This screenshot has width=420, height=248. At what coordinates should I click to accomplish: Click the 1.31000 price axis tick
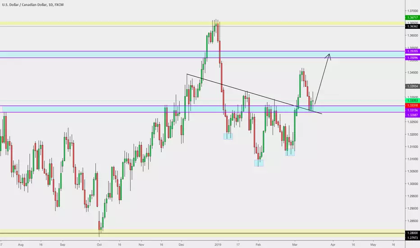coord(412,159)
